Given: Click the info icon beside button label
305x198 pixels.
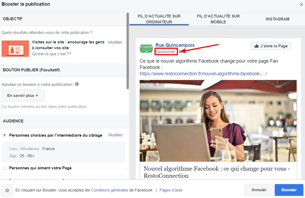Looking at the screenshot, I should point(77,84).
